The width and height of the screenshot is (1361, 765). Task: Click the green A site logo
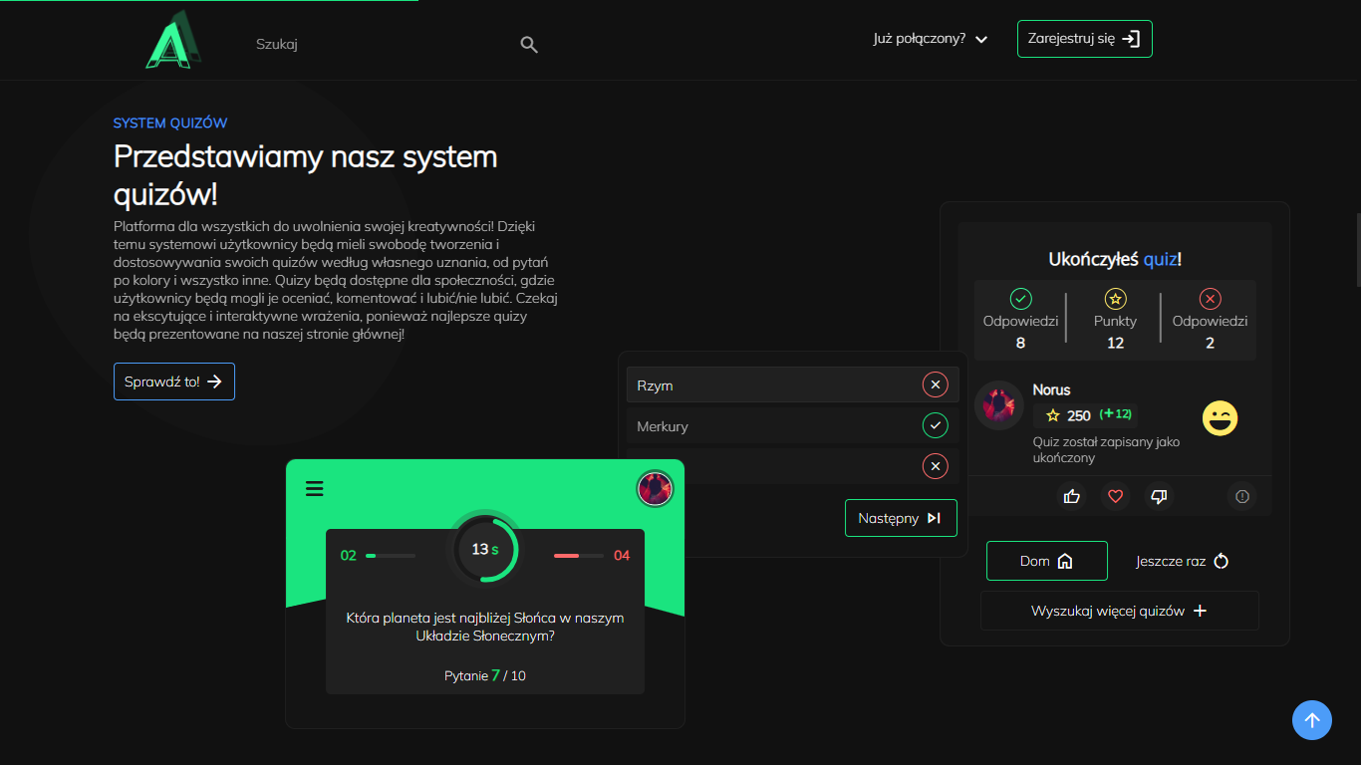point(171,42)
